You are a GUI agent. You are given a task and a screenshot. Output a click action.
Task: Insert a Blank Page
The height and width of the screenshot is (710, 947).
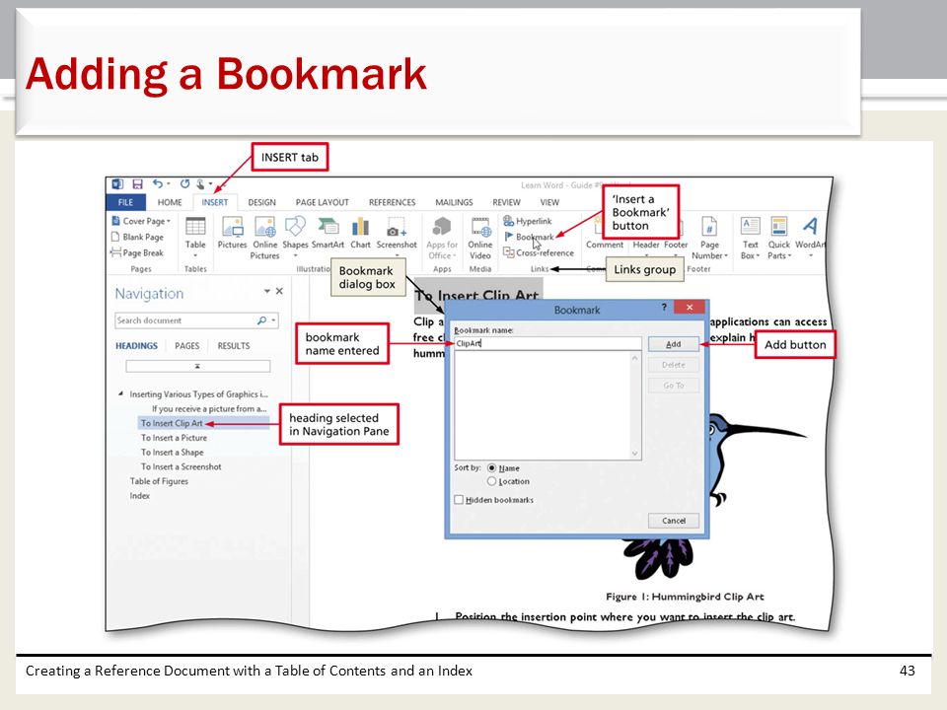coord(138,237)
